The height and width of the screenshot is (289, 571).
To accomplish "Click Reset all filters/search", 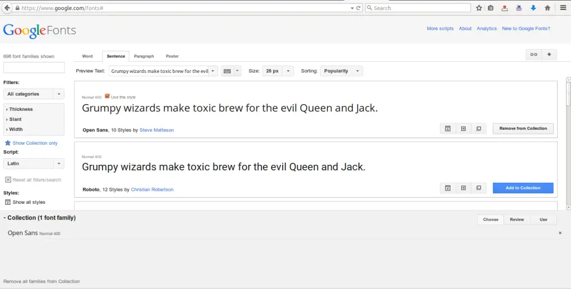I will [33, 179].
